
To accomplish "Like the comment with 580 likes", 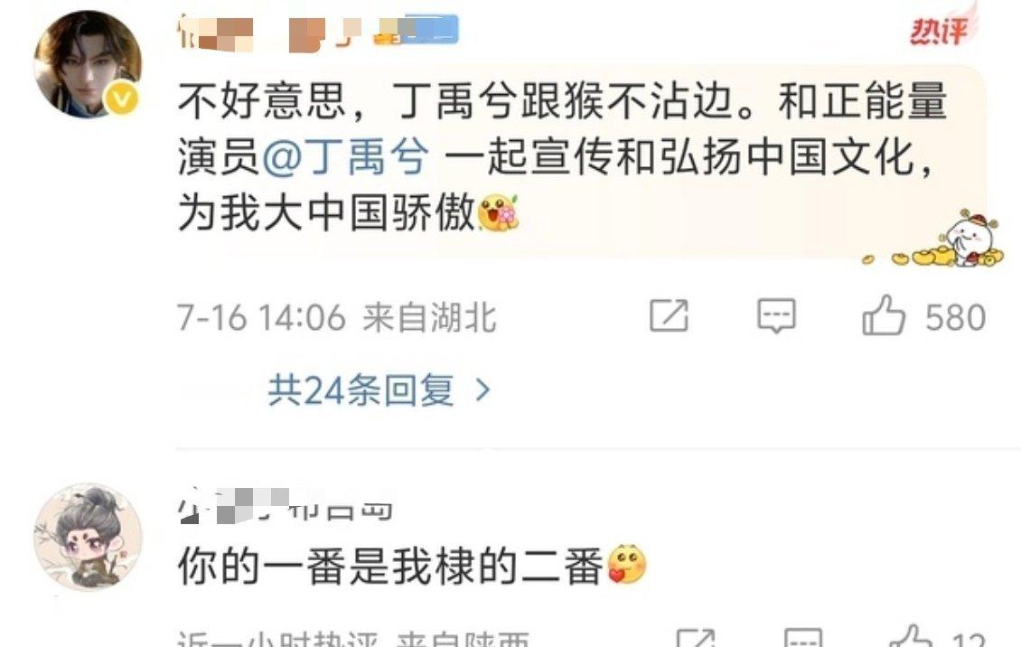I will click(884, 315).
